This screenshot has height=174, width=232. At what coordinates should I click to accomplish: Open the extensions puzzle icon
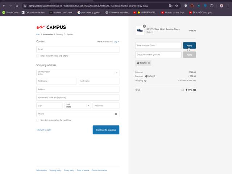[212, 6]
